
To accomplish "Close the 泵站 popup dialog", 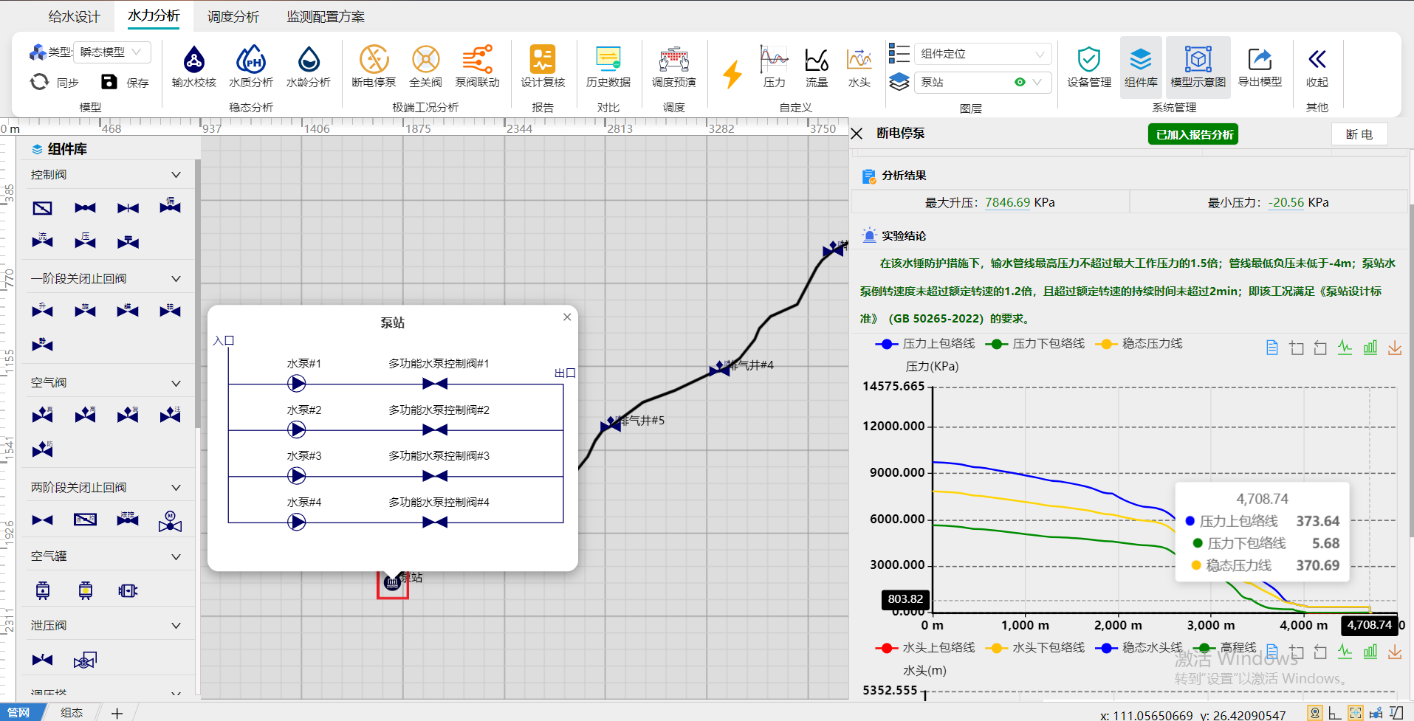I will pyautogui.click(x=567, y=317).
